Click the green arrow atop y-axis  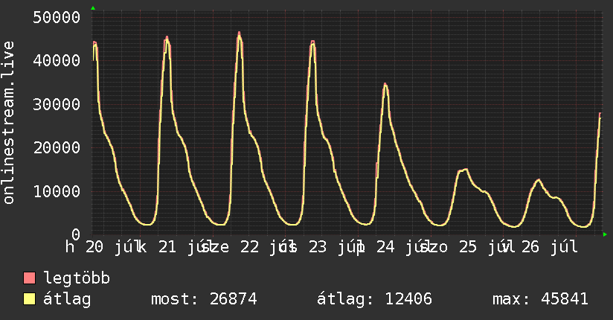[x=93, y=8]
